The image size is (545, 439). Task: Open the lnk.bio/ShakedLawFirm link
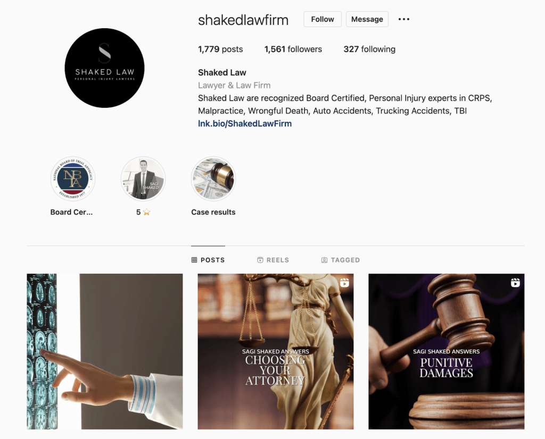click(245, 123)
